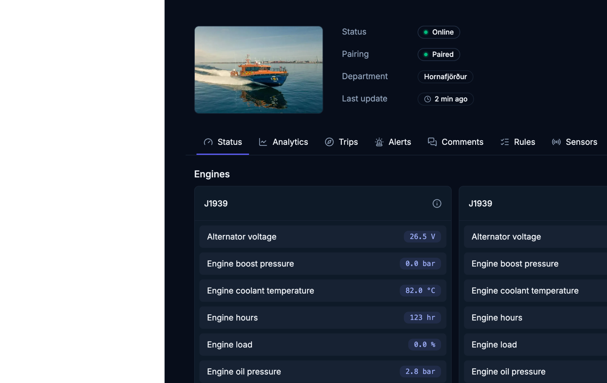The width and height of the screenshot is (607, 383).
Task: Click the Sensors signal icon
Action: [556, 142]
